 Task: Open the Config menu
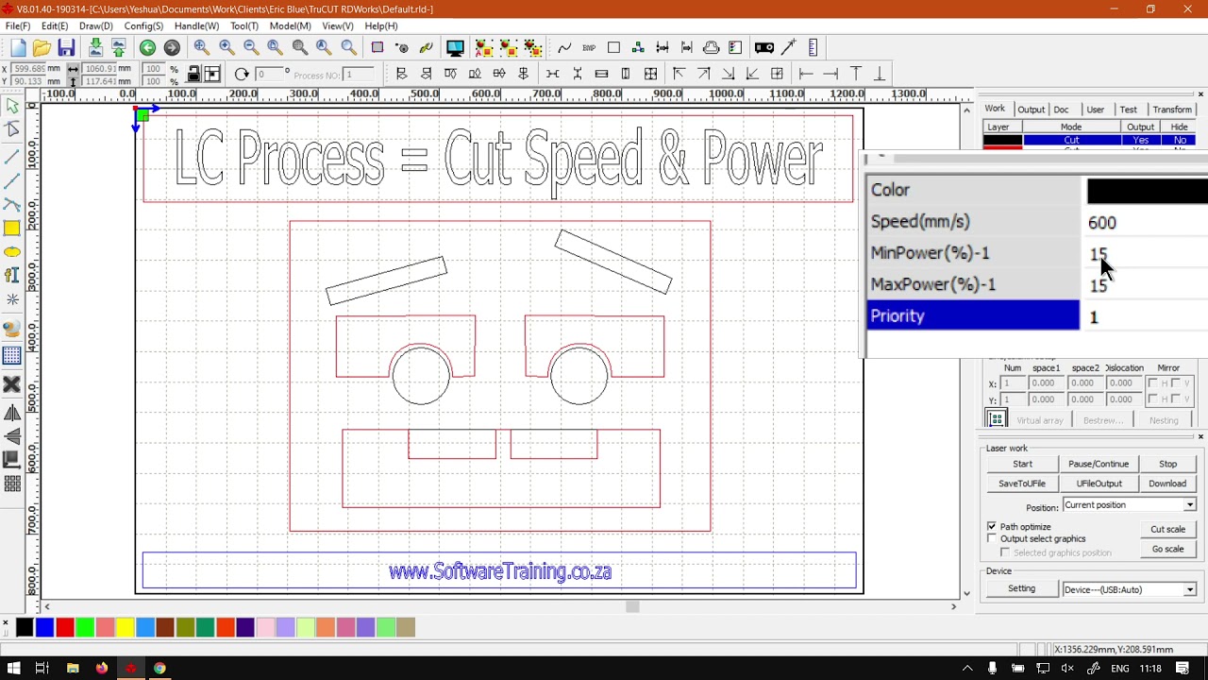tap(143, 26)
